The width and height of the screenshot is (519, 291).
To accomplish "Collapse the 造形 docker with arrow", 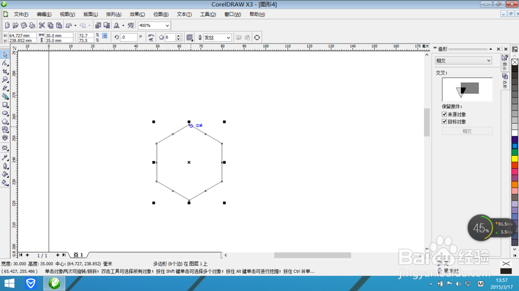I will pyautogui.click(x=490, y=49).
